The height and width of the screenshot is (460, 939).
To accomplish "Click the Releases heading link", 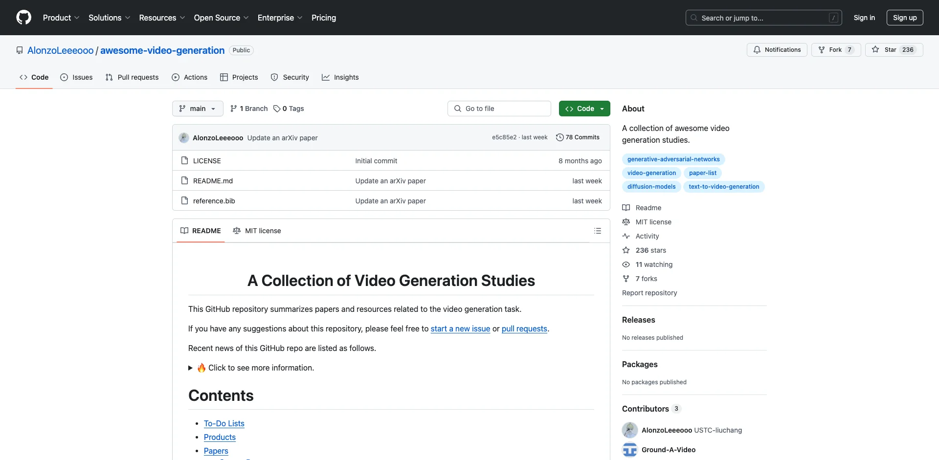I will 638,320.
